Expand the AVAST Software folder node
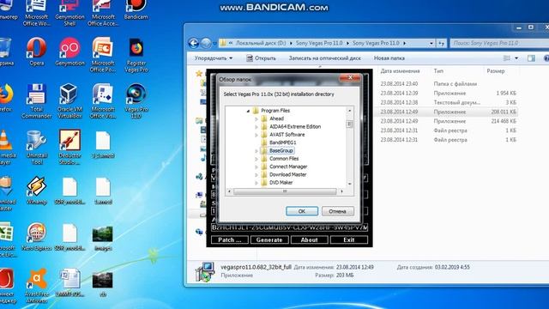This screenshot has height=309, width=549. (x=256, y=135)
